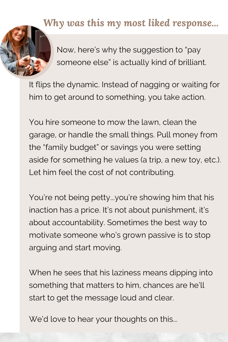This screenshot has width=228, height=342.
Task: Click "Let him feel the cost of not contributing."
Action: pyautogui.click(x=102, y=172)
